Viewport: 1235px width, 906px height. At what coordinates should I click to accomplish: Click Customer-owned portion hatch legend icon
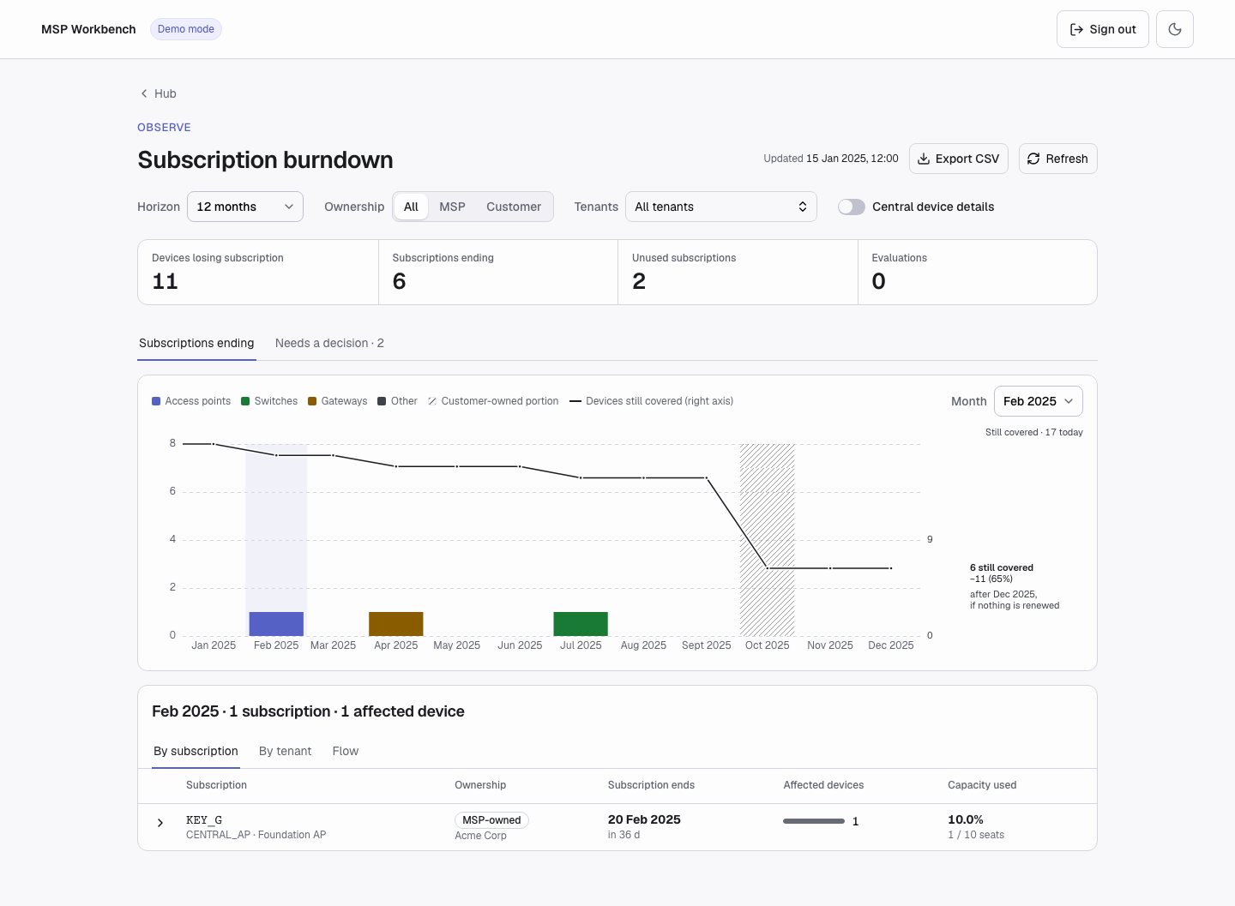tap(432, 401)
